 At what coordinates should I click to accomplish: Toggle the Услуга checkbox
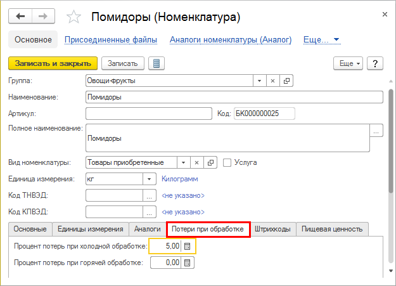click(227, 162)
